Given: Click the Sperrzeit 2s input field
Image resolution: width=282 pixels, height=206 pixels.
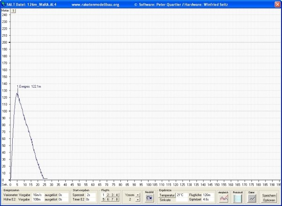Looking at the screenshot, I should [x=90, y=195].
